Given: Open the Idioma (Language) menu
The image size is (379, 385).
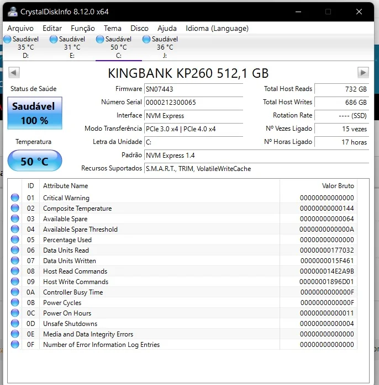Looking at the screenshot, I should 217,29.
